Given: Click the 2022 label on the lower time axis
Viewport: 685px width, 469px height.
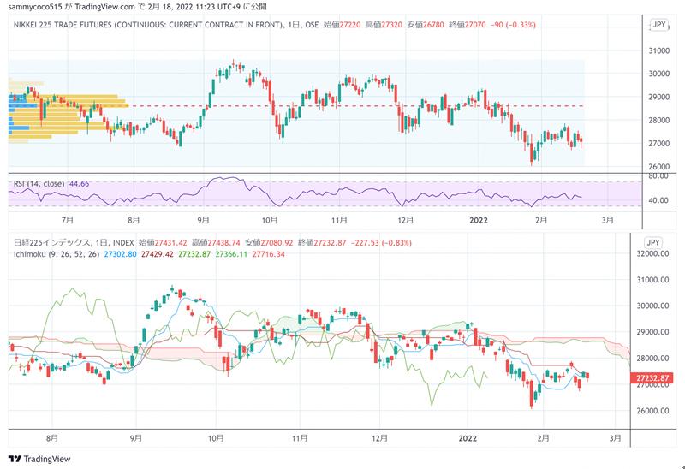Looking at the screenshot, I should point(468,437).
